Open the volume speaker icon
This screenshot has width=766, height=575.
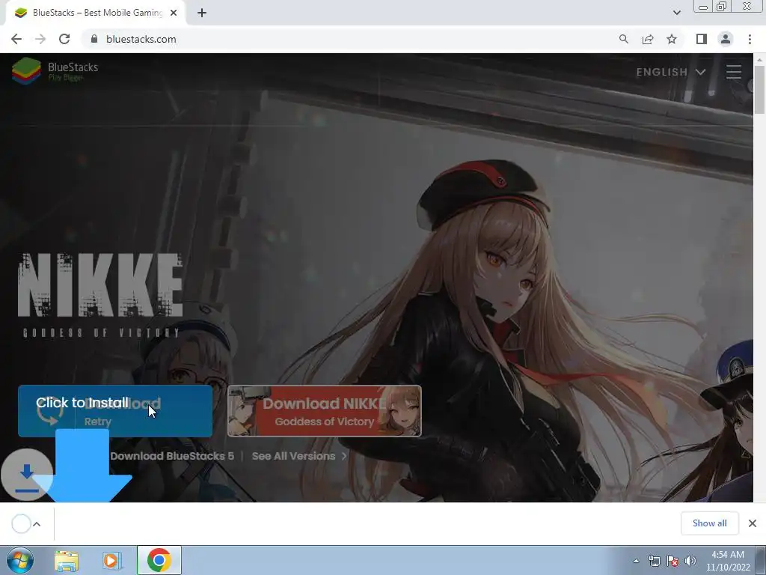tap(690, 561)
